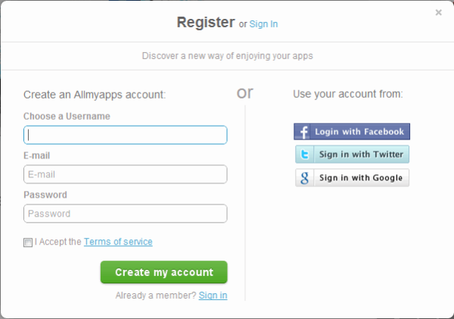Close the Register dialog with the X
This screenshot has height=319, width=454.
tap(439, 12)
